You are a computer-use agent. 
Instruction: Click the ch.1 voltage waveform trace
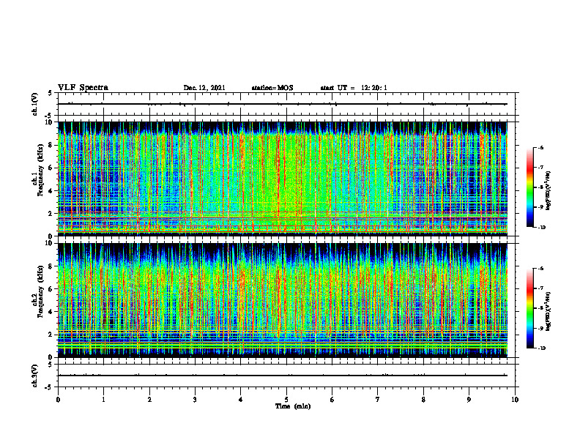pyautogui.click(x=283, y=104)
